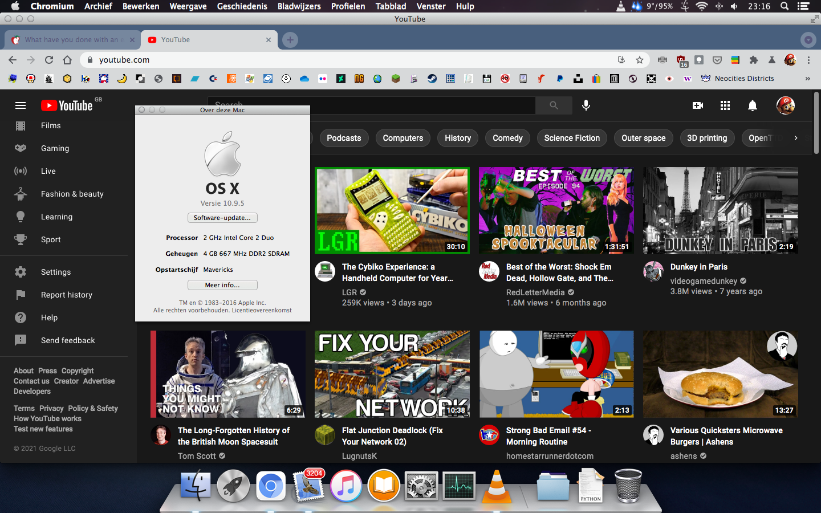Screen dimensions: 821x513
Task: Open the Profielen menu
Action: point(348,6)
